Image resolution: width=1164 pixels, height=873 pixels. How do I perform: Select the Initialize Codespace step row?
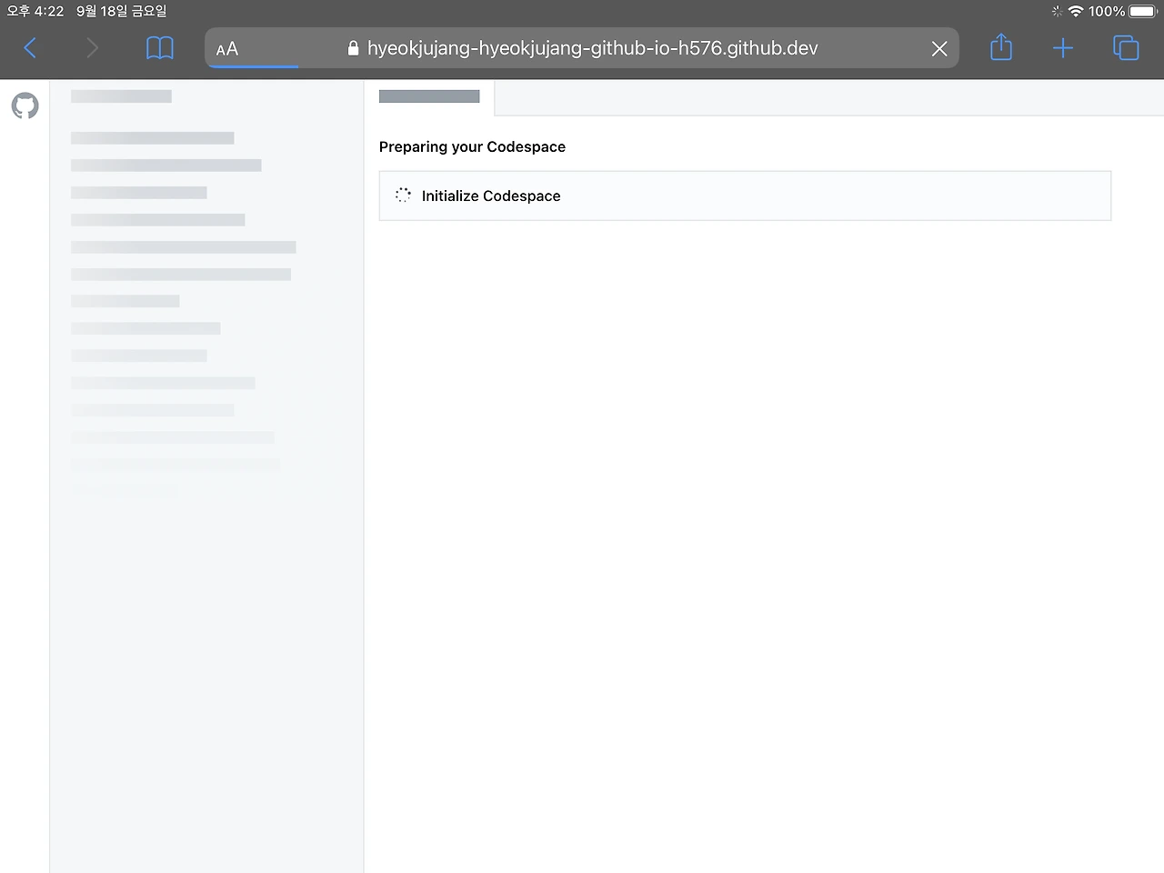[745, 196]
